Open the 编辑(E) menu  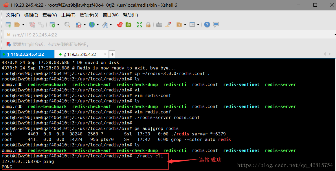coord(31,15)
